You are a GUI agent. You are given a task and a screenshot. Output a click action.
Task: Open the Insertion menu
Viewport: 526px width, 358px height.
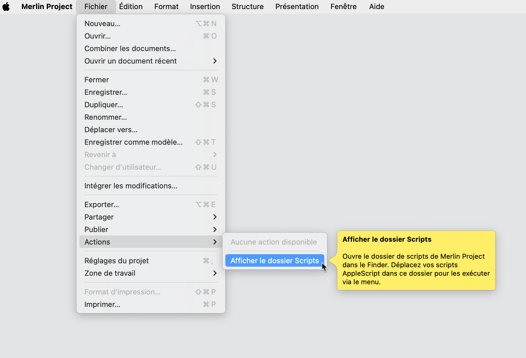(205, 7)
